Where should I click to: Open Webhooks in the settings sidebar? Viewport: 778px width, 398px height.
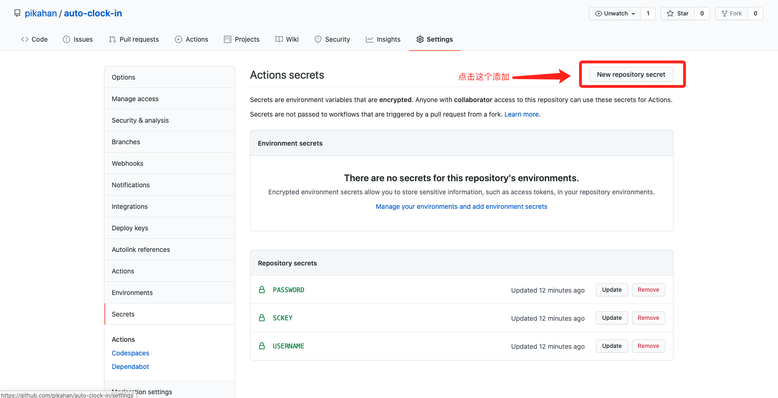coord(127,163)
